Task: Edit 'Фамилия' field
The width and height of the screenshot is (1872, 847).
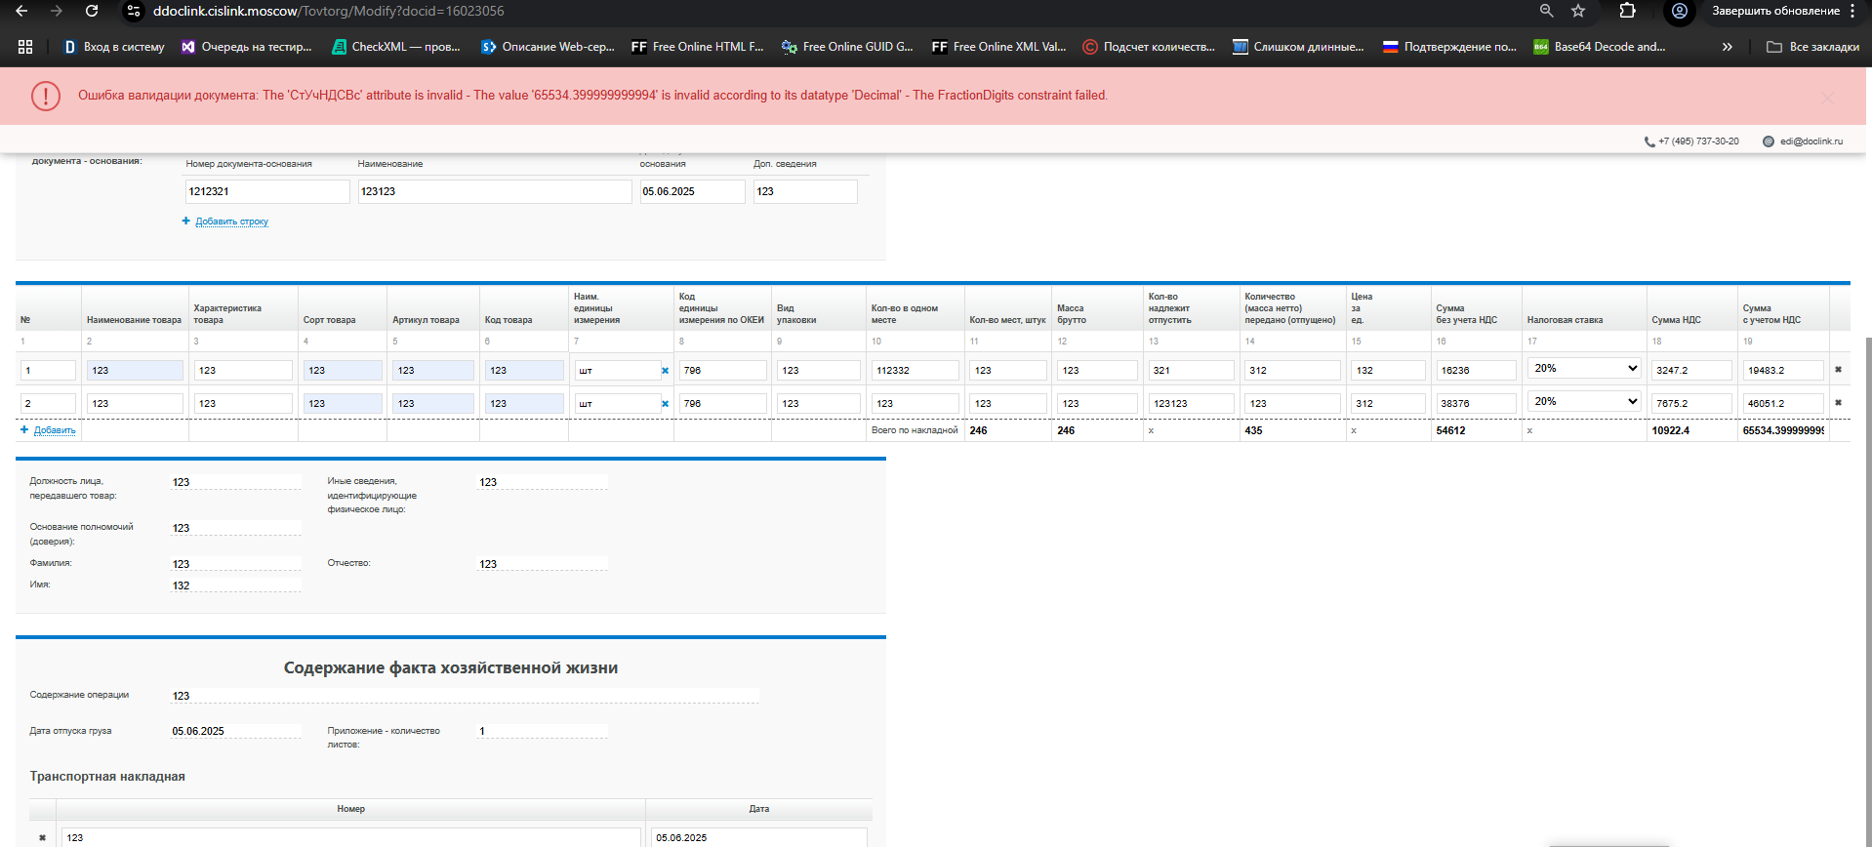Action: tap(235, 564)
